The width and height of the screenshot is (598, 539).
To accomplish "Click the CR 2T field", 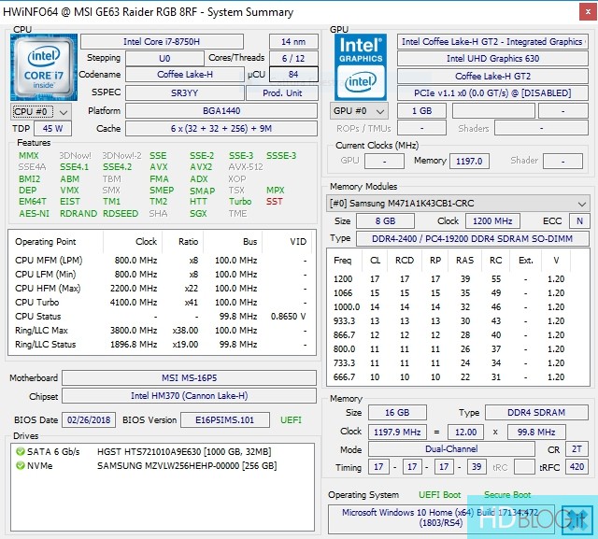I will [577, 449].
